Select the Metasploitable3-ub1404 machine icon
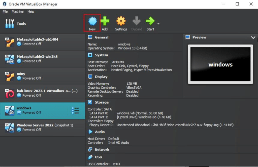Screen dimensions: 258x167 click(x=10, y=42)
